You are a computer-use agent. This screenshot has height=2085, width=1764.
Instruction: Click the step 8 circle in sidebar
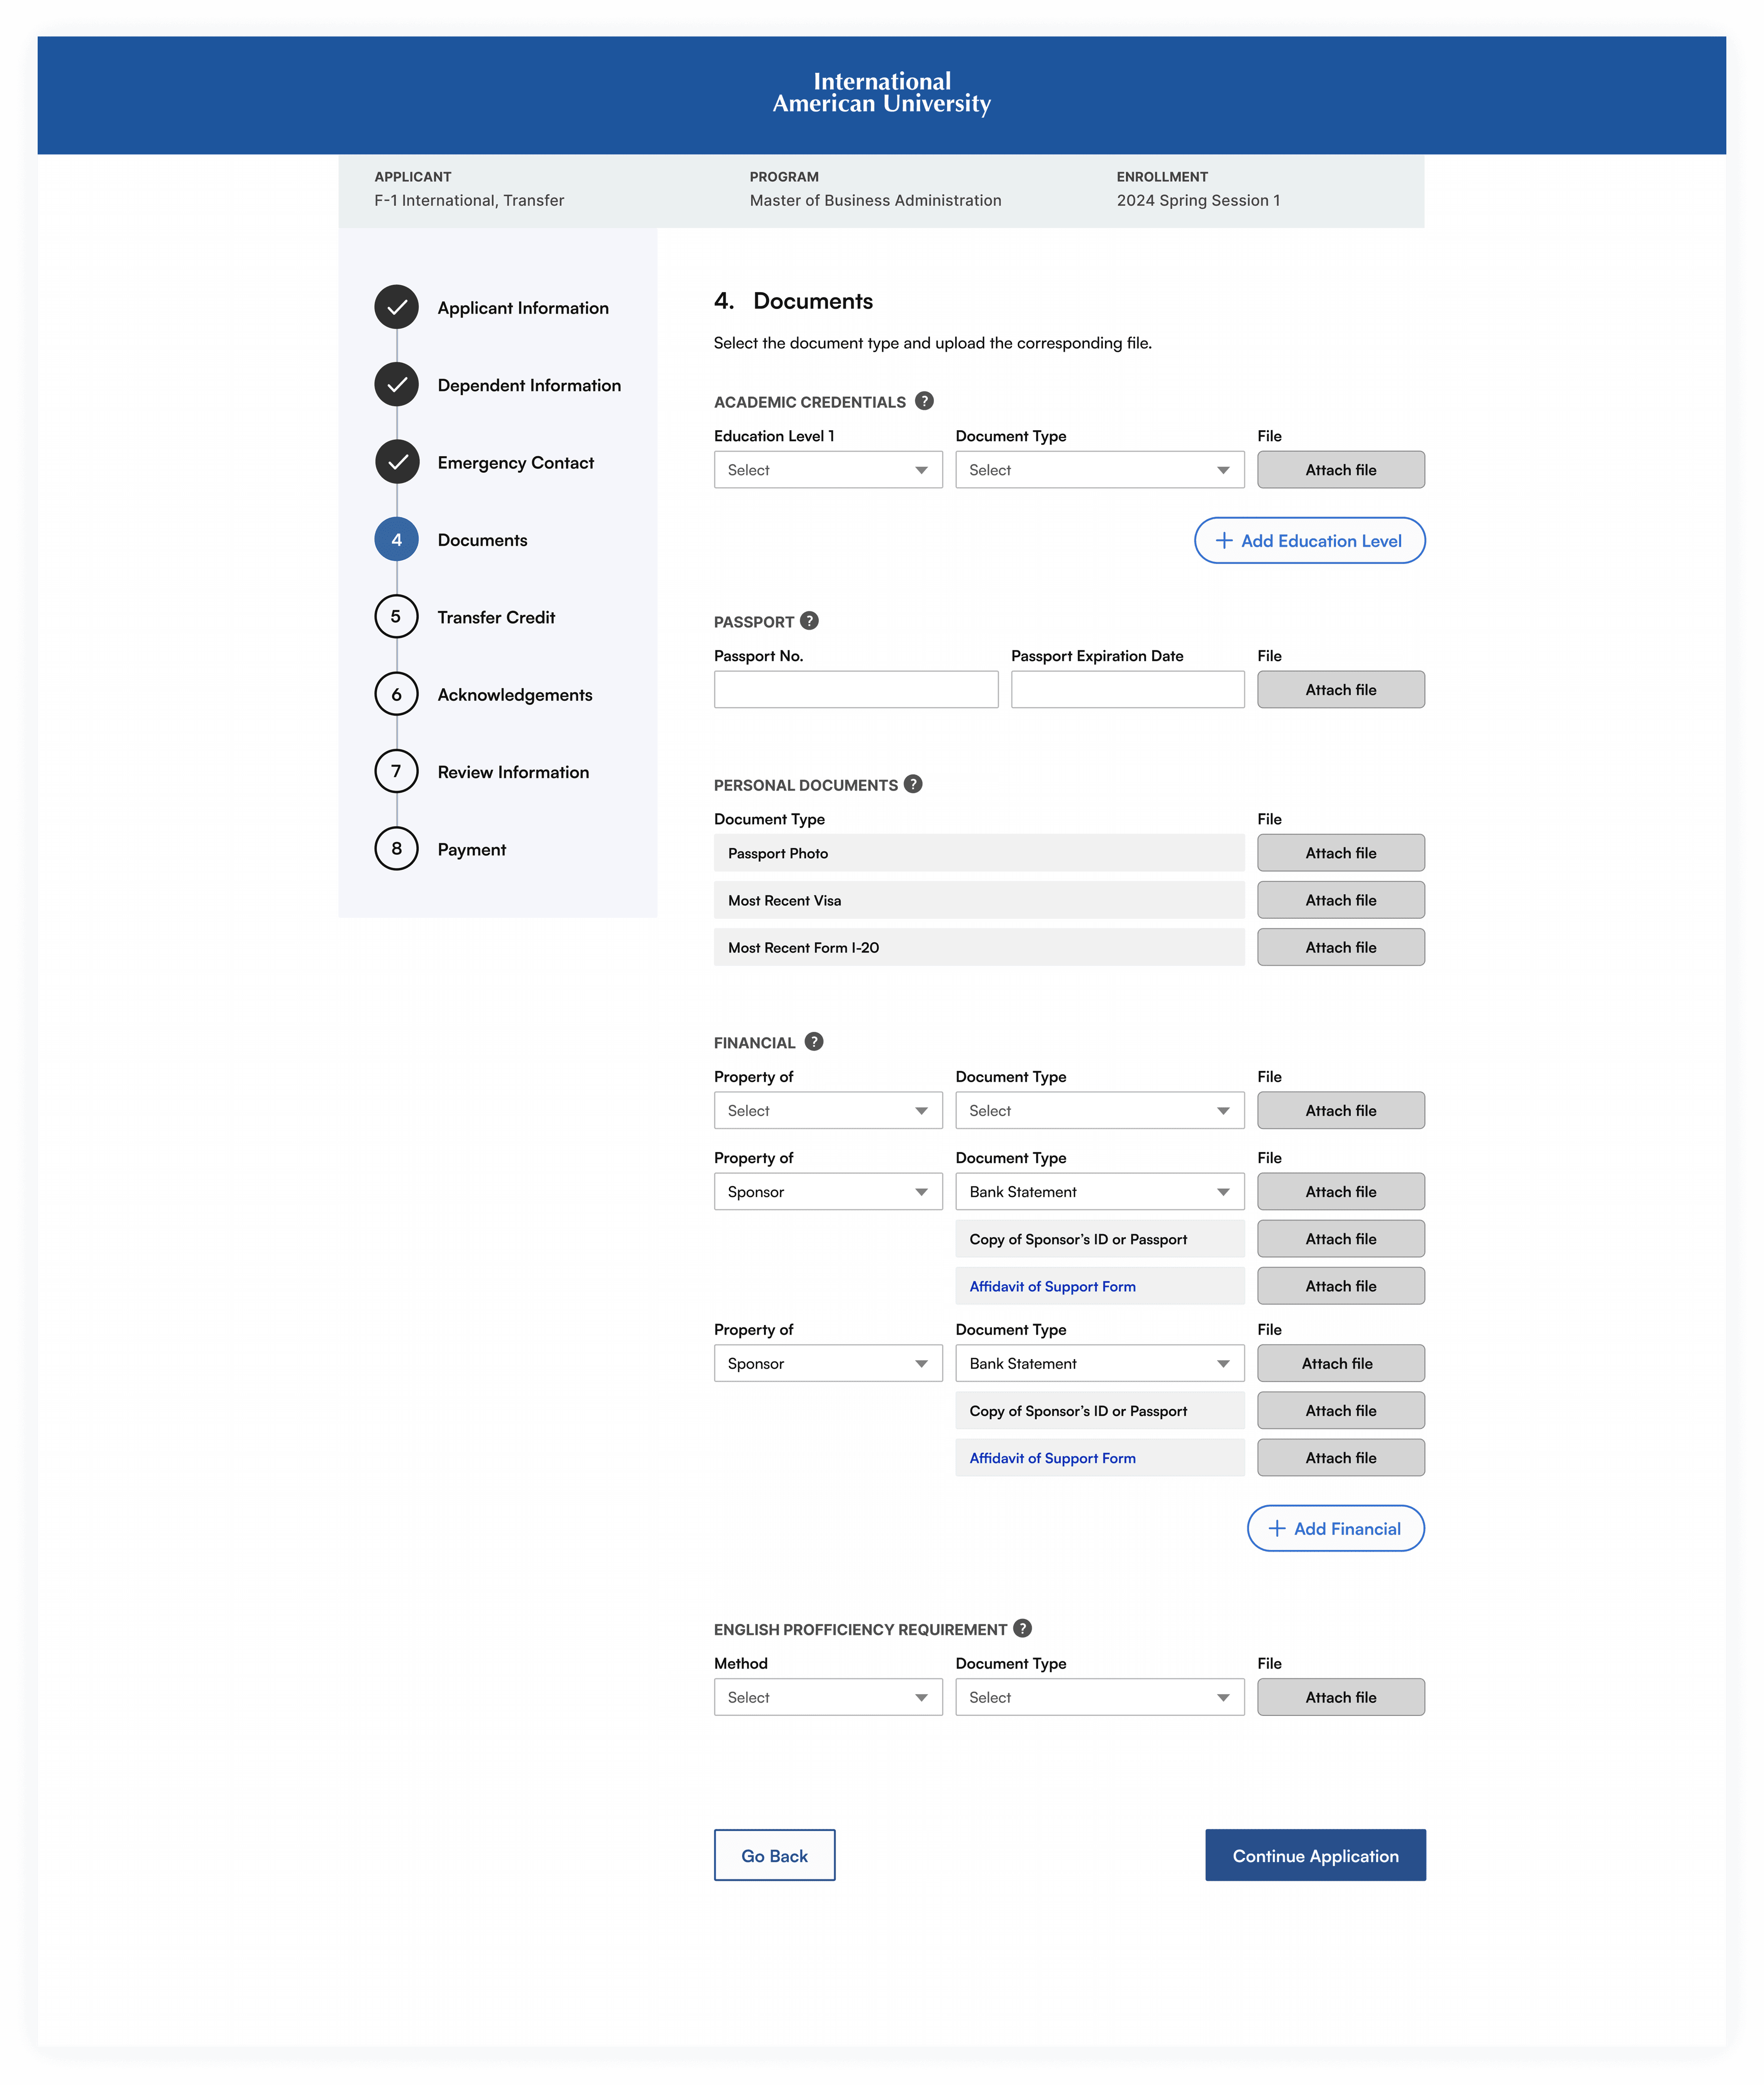tap(397, 848)
